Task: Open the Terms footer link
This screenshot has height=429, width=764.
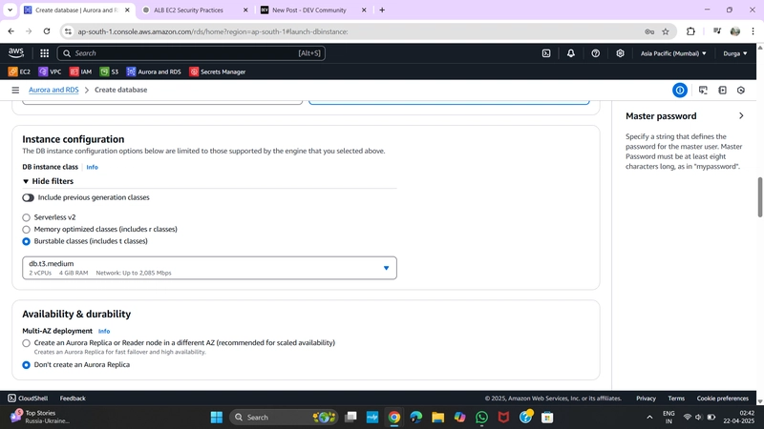Action: click(x=676, y=398)
